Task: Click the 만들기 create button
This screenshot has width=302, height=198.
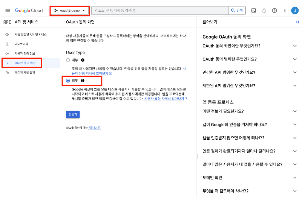Action: (x=73, y=114)
